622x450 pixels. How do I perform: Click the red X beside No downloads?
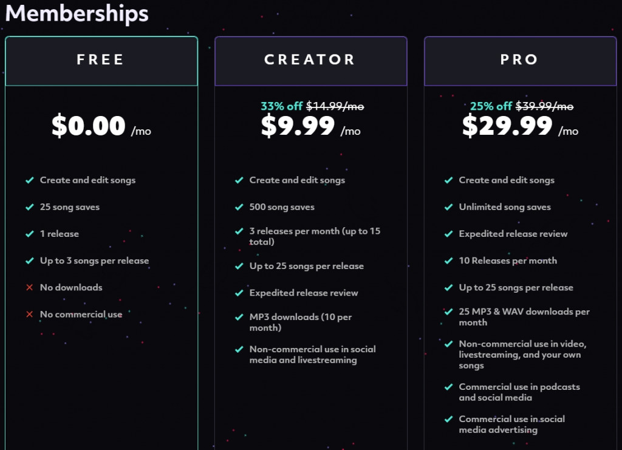pos(29,287)
